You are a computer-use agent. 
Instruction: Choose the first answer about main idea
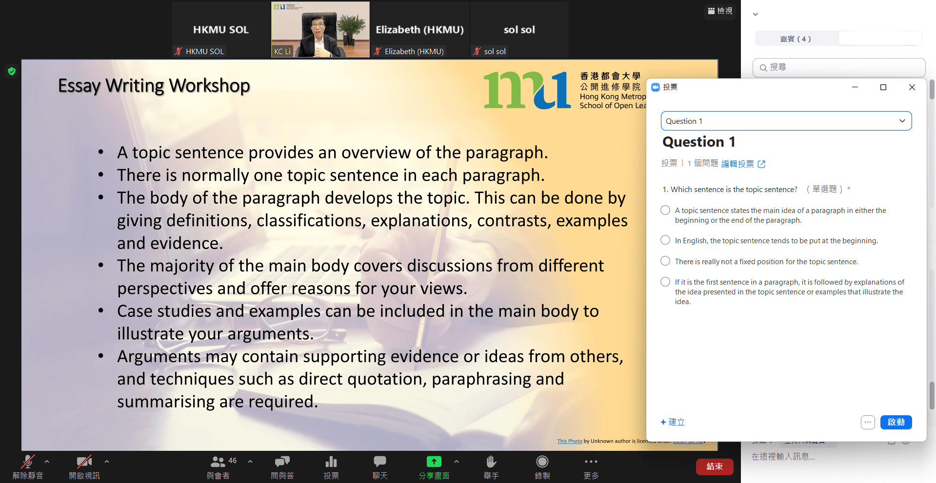point(665,211)
